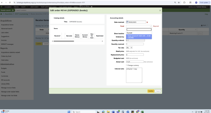Open the Tax rate dropdown
Screen dimensions: 211x113
click(129, 47)
